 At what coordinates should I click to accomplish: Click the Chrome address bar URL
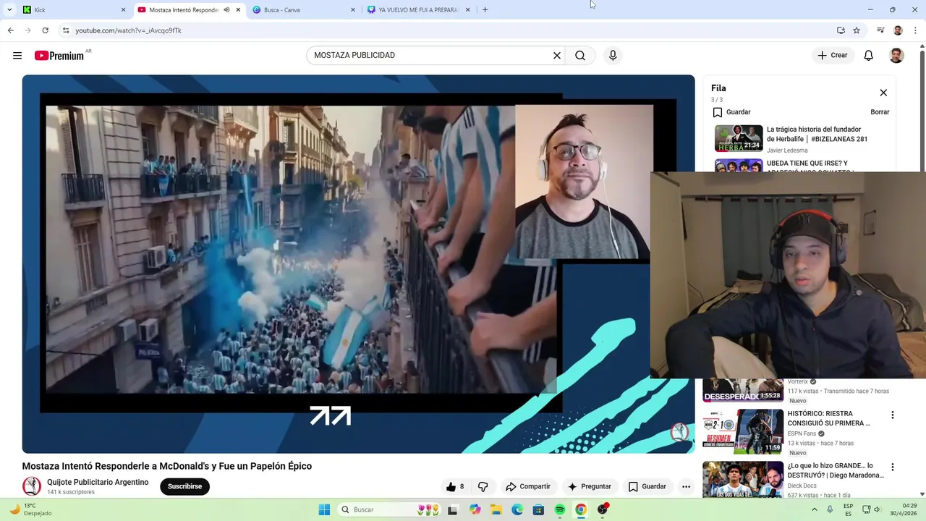[x=129, y=30]
